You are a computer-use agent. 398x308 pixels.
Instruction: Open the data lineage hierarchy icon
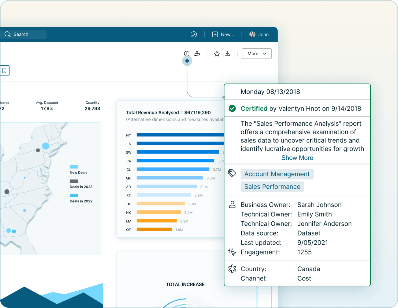(197, 54)
